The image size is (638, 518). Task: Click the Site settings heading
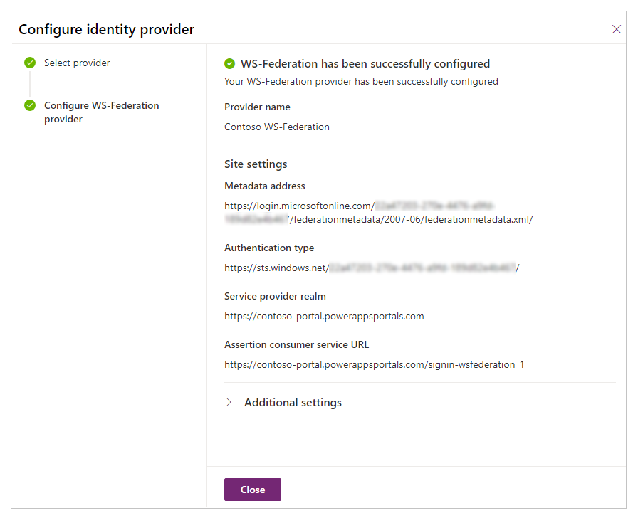(x=256, y=164)
